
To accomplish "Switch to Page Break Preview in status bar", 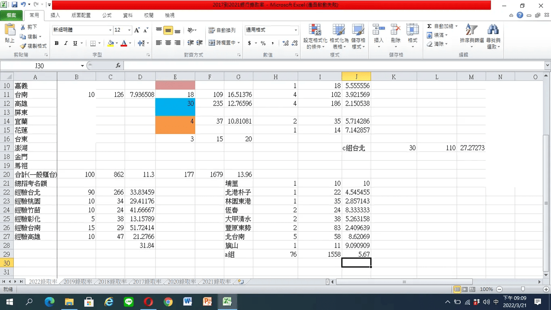I will point(473,289).
